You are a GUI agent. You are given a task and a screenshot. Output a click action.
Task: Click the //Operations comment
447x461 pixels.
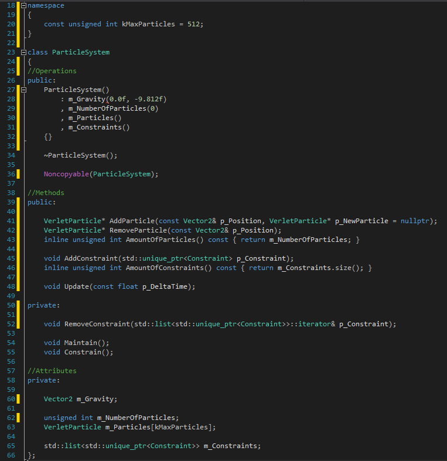tap(52, 71)
